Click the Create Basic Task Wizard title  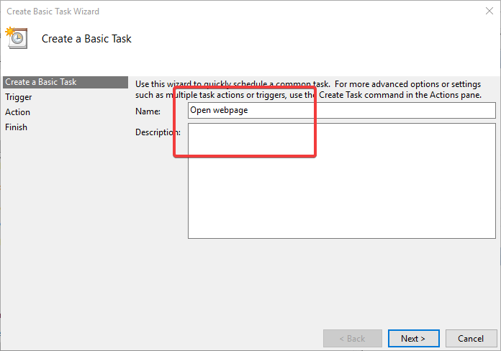coord(53,12)
